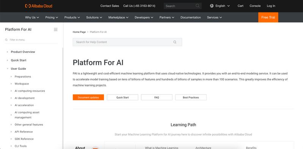This screenshot has width=303, height=149.
Task: Open the Why Us menu
Action: point(32,17)
